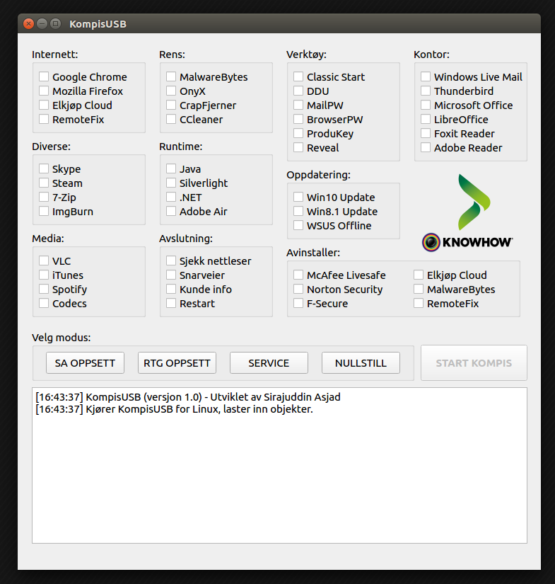The width and height of the screenshot is (555, 584).
Task: Select RemoteFix under Internett
Action: [x=44, y=119]
